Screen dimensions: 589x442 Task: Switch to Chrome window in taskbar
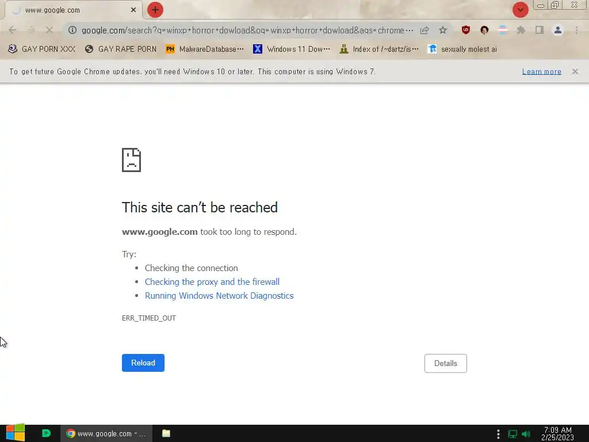pos(106,433)
